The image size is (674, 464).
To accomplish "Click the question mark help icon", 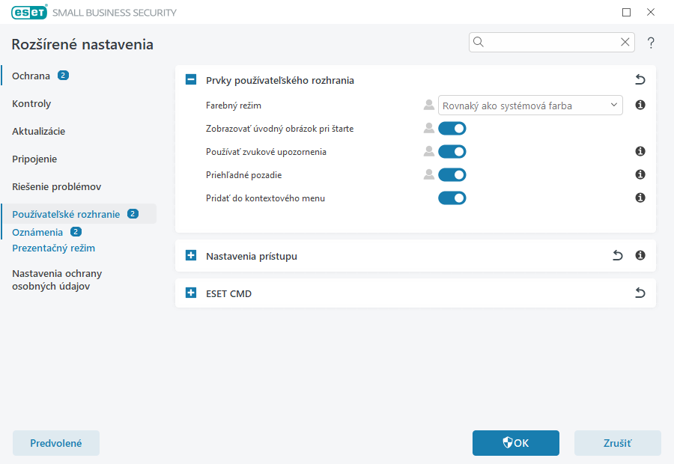I will pyautogui.click(x=652, y=43).
